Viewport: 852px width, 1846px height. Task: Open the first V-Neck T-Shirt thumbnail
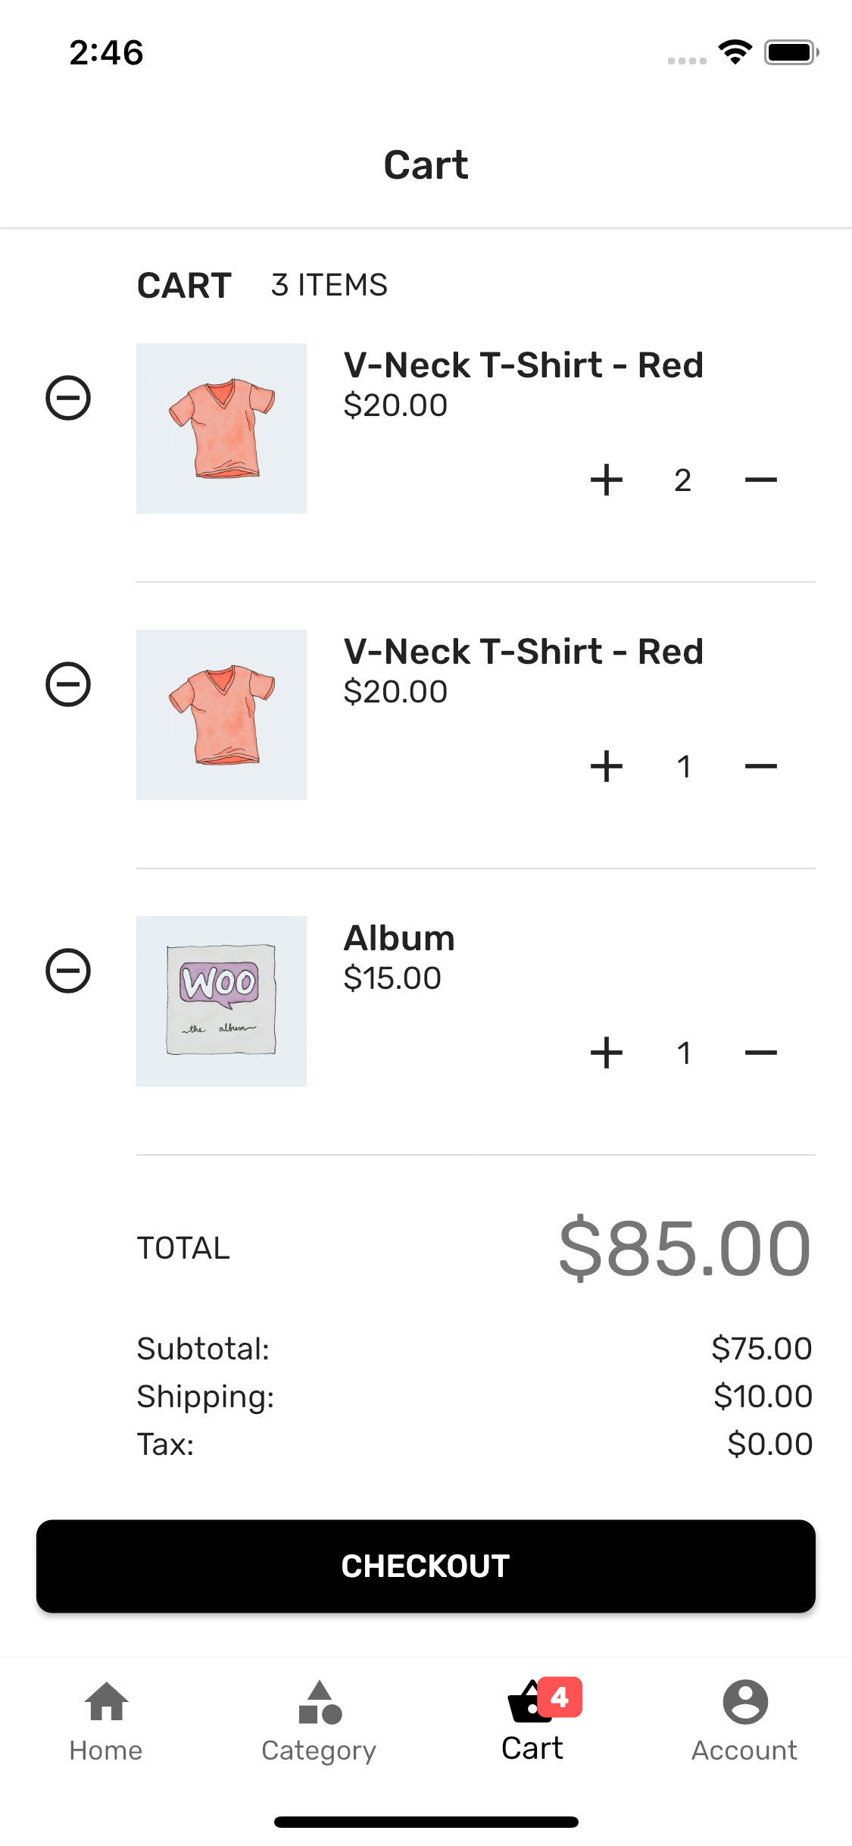pos(221,428)
